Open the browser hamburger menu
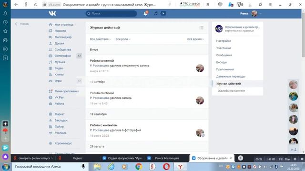Viewport: 305px width, 171px height. [270, 4]
